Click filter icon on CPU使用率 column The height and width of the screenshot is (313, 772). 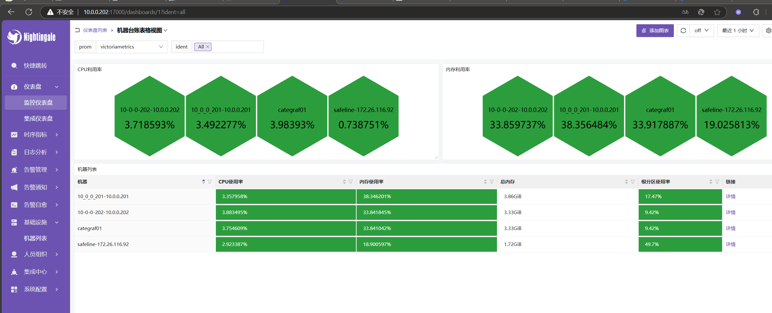pyautogui.click(x=351, y=182)
